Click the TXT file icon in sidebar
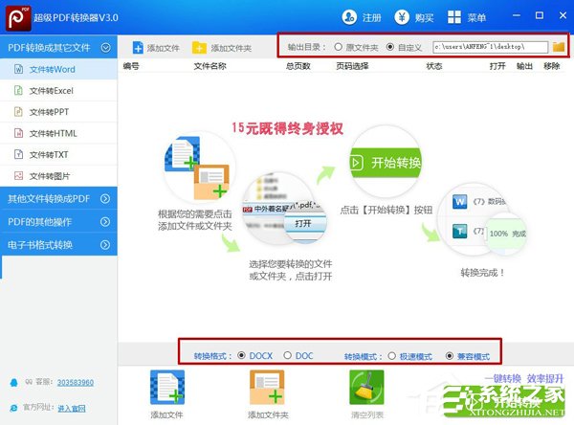The height and width of the screenshot is (425, 574). coord(18,154)
